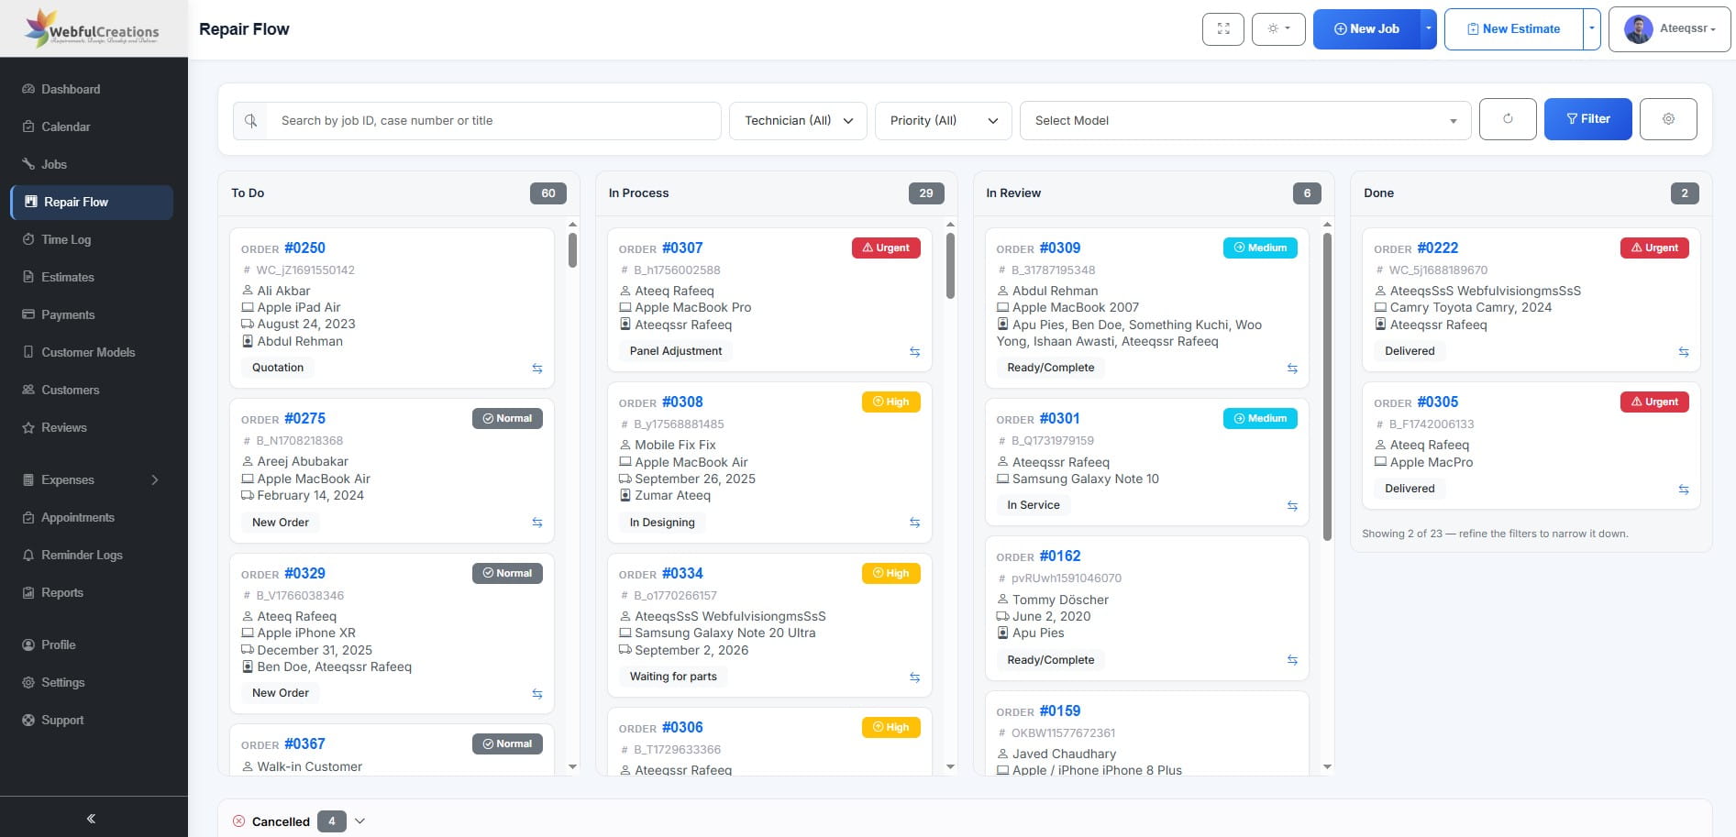The height and width of the screenshot is (837, 1736).
Task: Click move-status icon on order #0250
Action: pyautogui.click(x=537, y=369)
